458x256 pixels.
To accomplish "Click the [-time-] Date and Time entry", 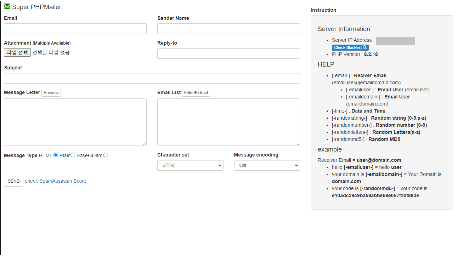I will [x=358, y=111].
